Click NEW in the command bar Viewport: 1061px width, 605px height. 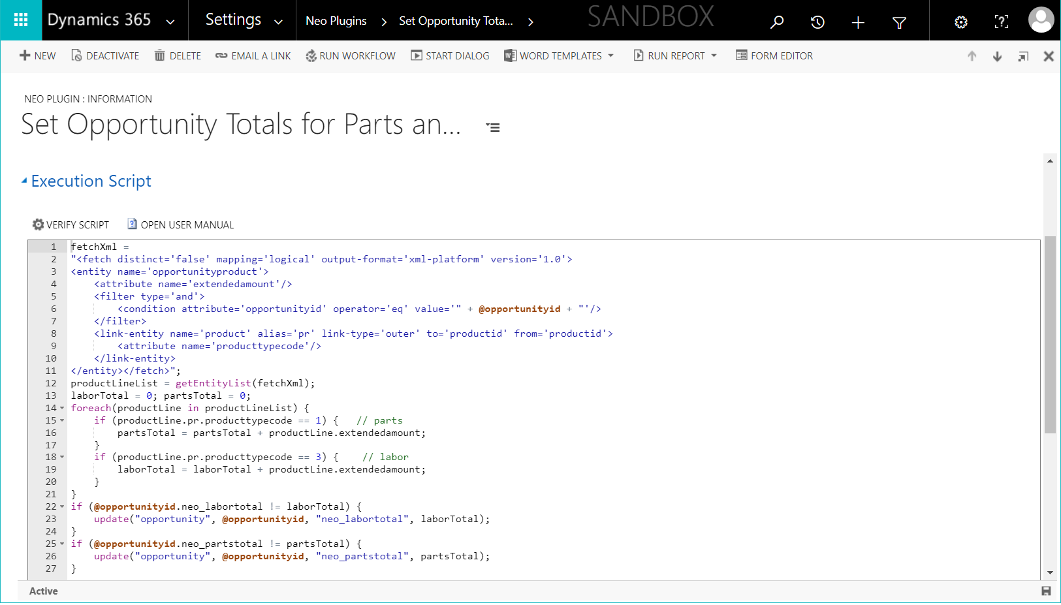click(38, 55)
